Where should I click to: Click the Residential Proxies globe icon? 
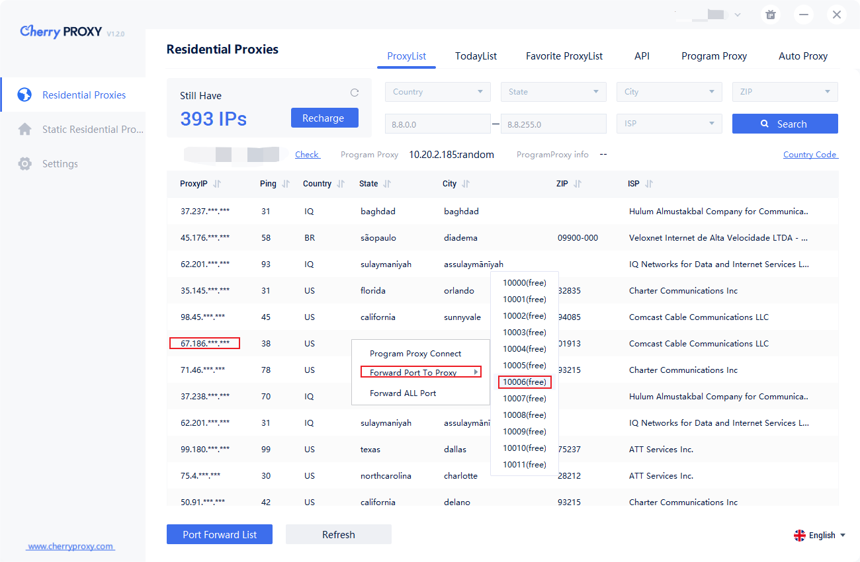pyautogui.click(x=24, y=95)
